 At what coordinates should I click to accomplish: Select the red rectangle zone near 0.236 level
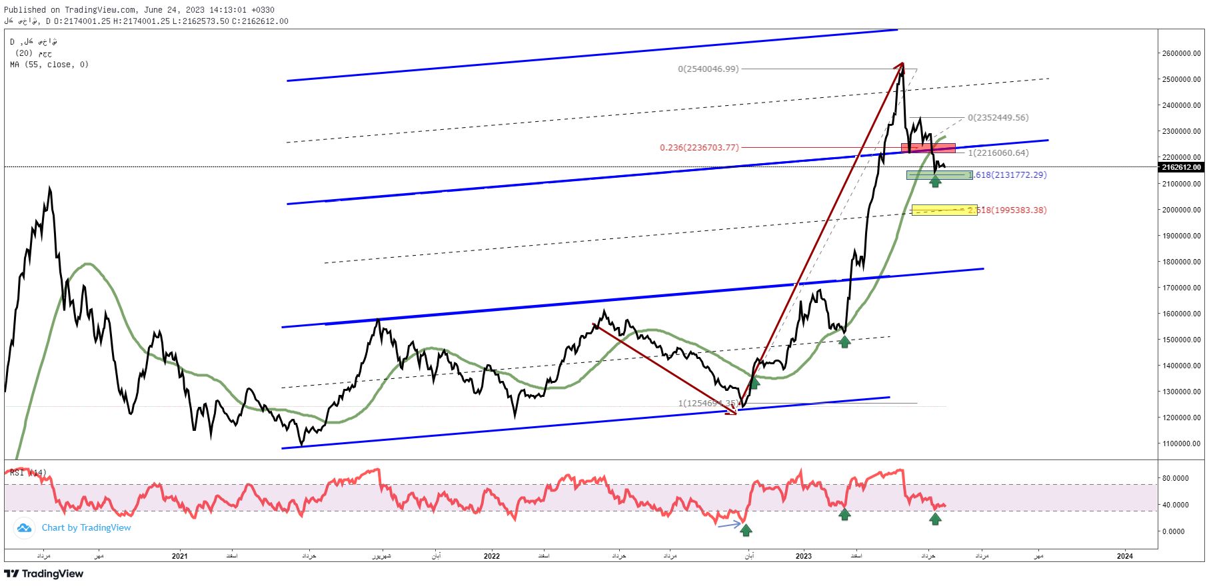pos(928,148)
